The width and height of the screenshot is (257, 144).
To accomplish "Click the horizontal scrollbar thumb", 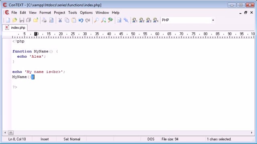I will (x=11, y=132).
